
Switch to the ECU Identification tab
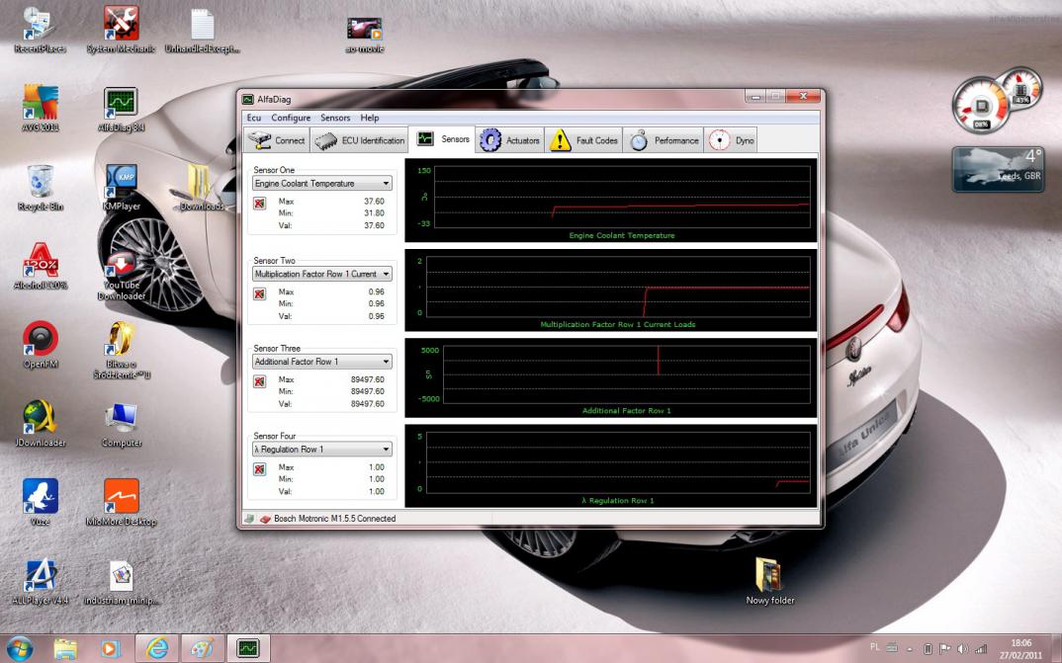tap(360, 140)
